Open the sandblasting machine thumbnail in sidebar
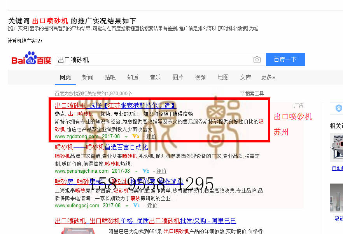Screen dimensions: 343x234 pyautogui.click(x=336, y=148)
